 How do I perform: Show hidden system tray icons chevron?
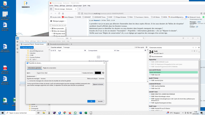point(183,113)
